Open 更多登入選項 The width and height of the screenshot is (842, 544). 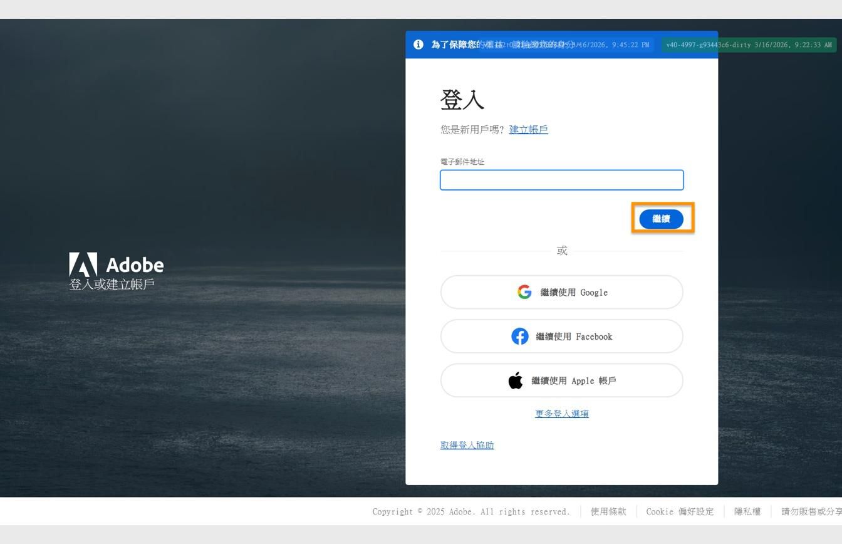coord(561,414)
